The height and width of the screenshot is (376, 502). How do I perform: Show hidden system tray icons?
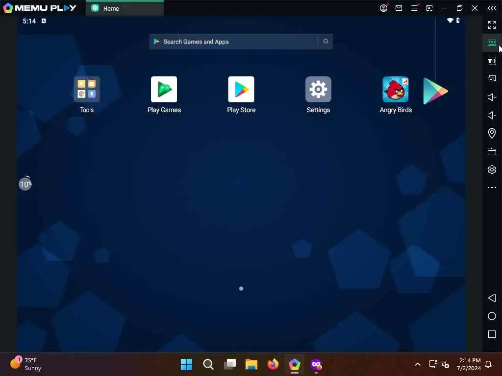(x=418, y=364)
